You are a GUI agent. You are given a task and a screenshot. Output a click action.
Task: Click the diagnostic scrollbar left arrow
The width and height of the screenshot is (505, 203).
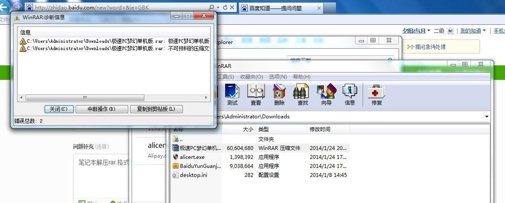(21, 97)
